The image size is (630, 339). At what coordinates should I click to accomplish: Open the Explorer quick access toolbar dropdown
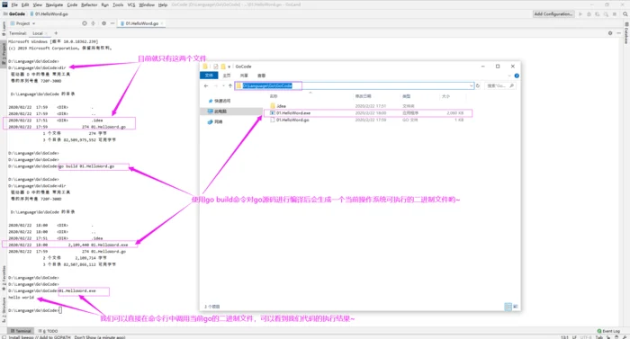(x=229, y=67)
